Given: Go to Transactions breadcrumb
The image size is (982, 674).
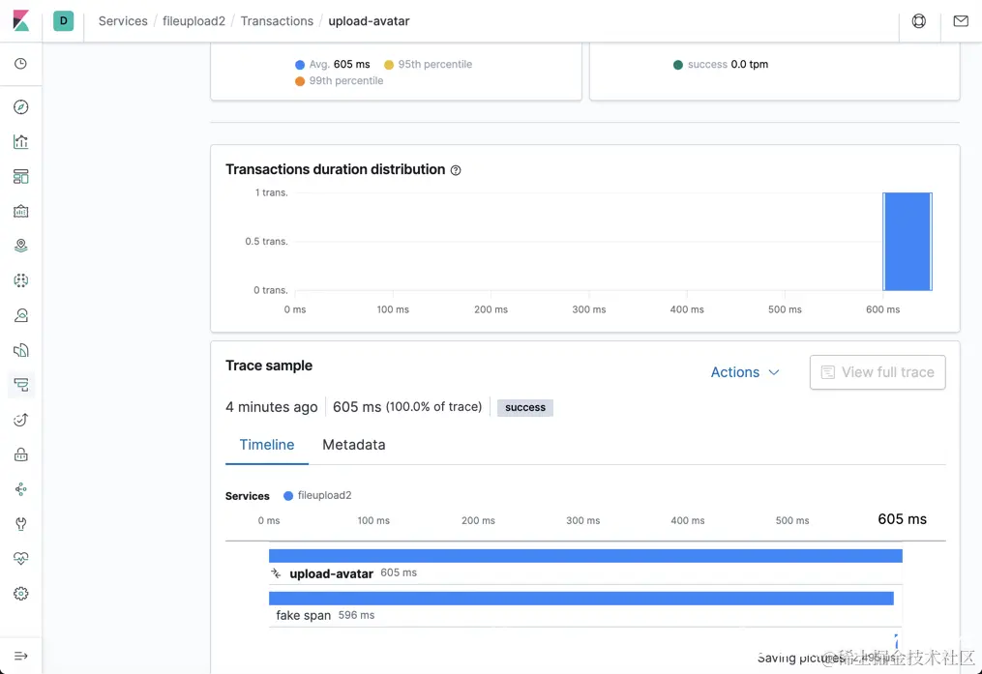Looking at the screenshot, I should (x=277, y=20).
